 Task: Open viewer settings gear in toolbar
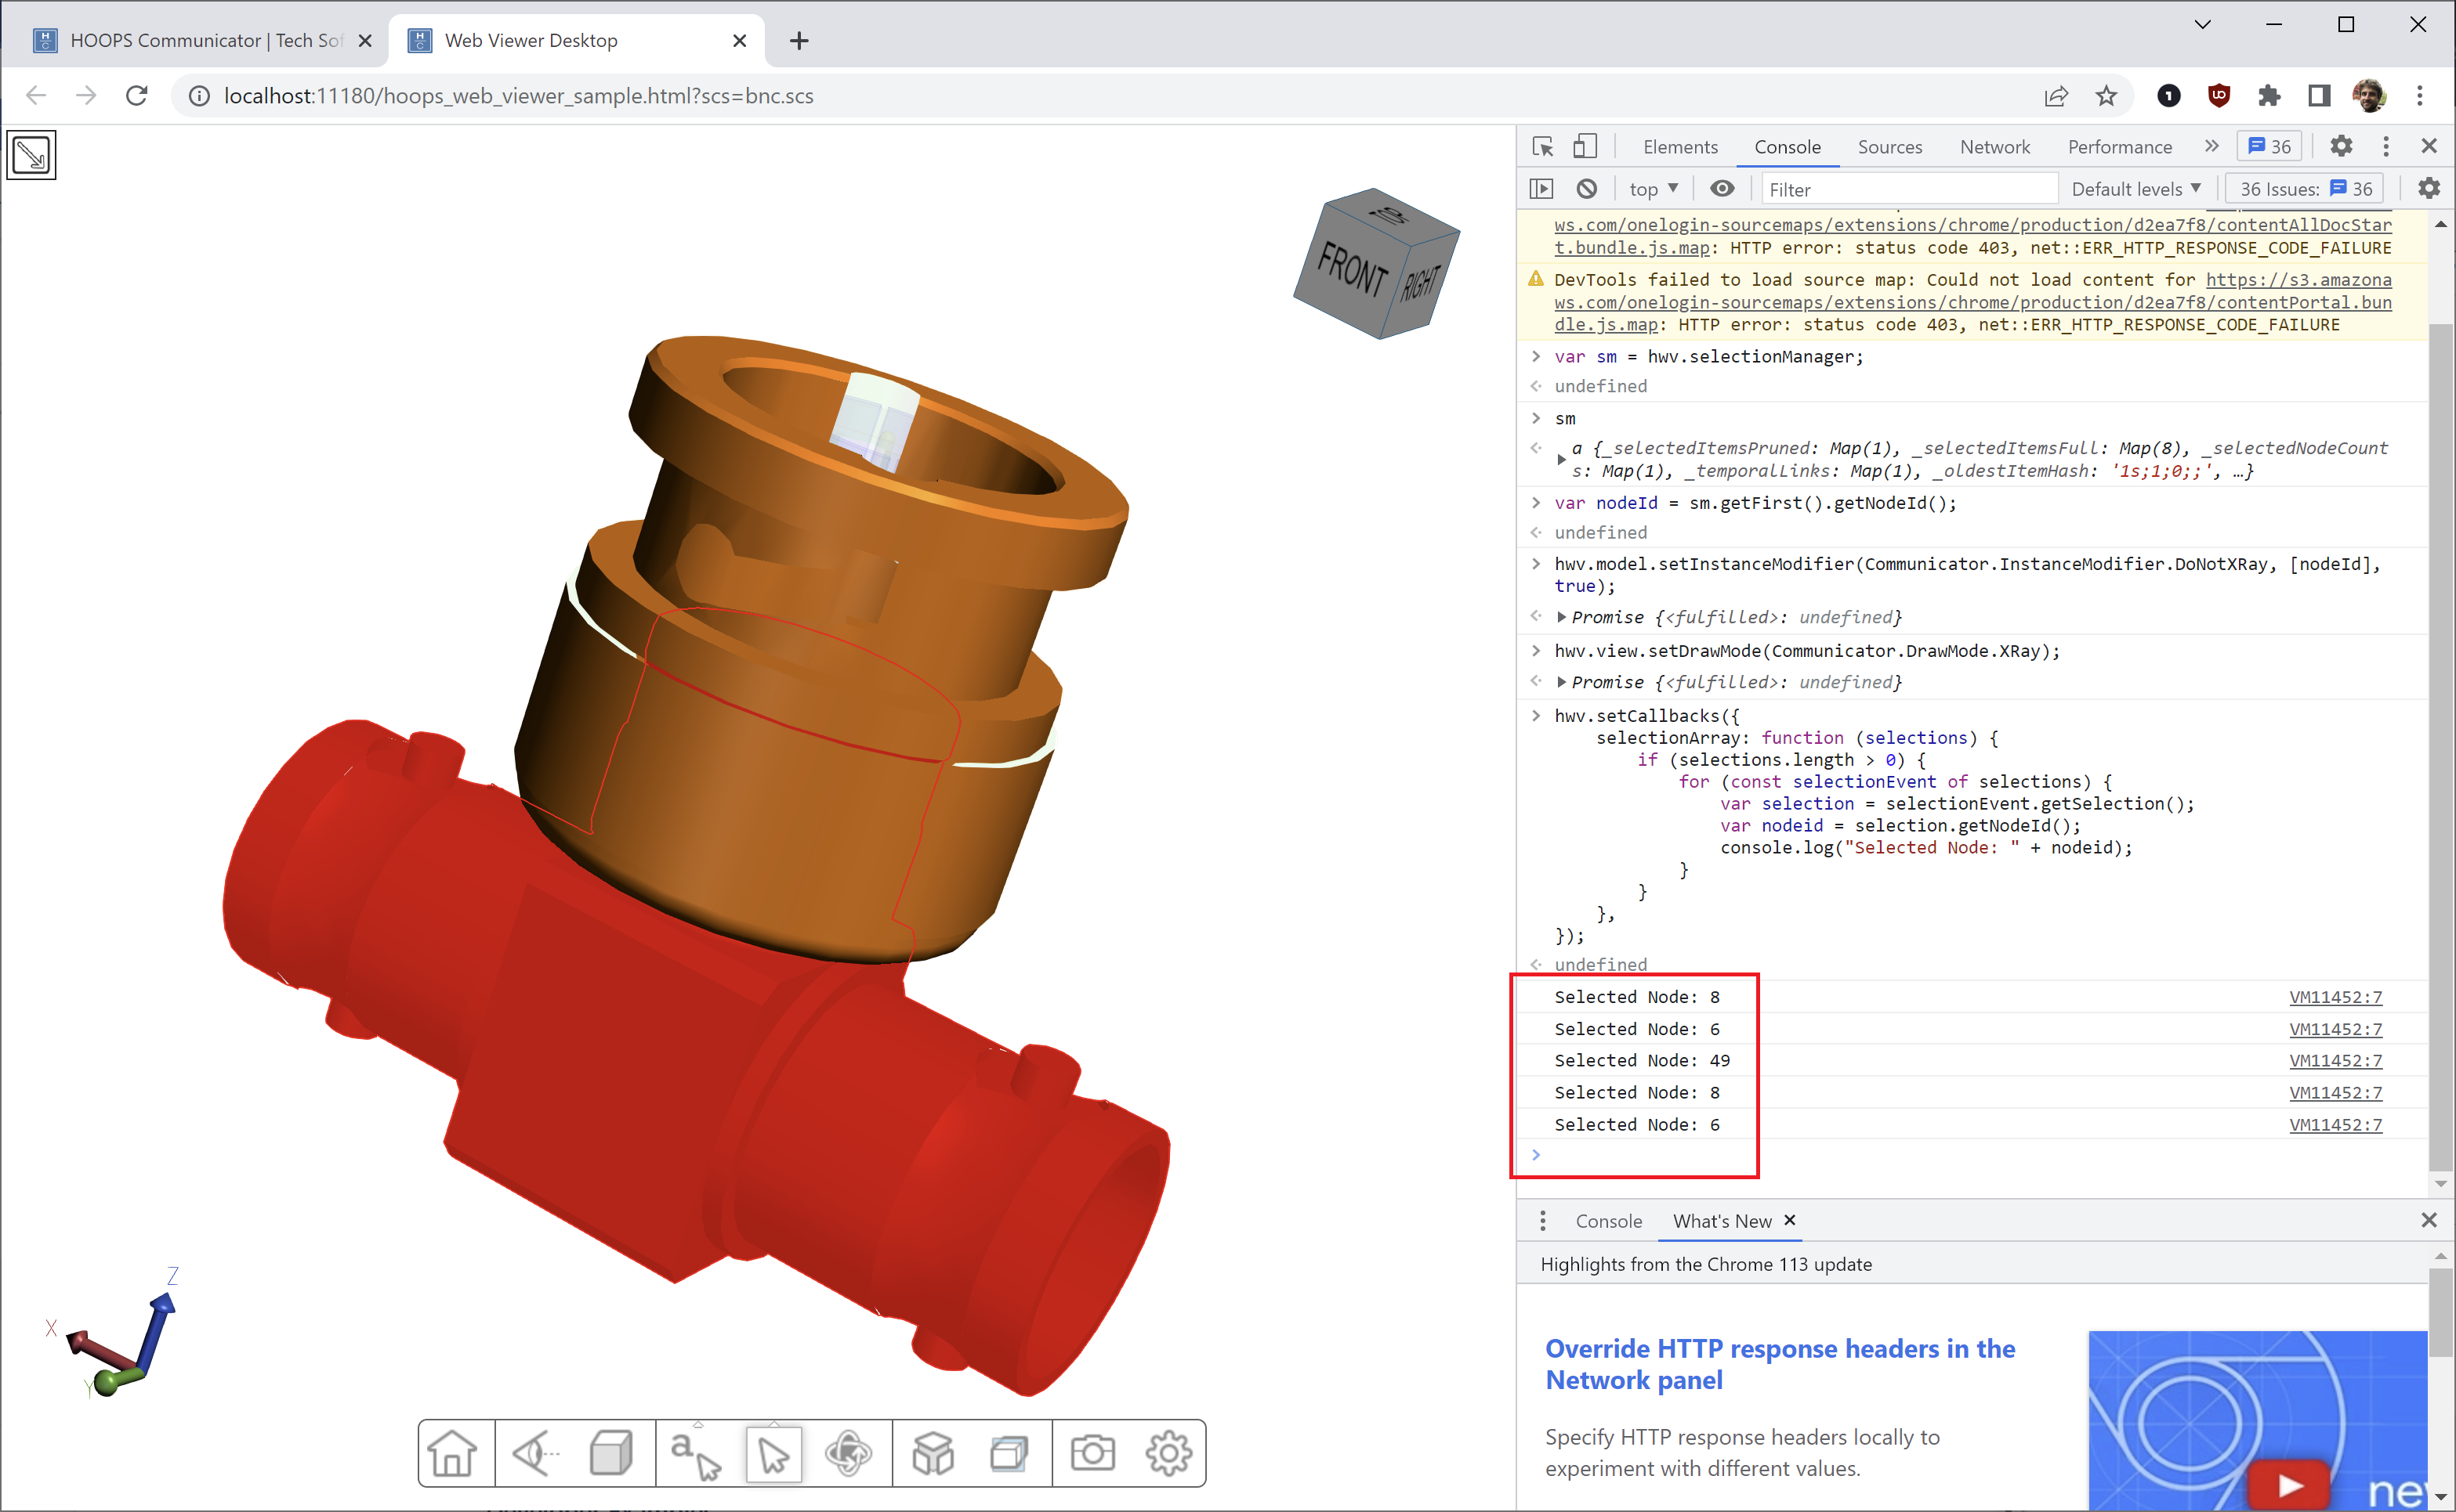[x=1168, y=1453]
